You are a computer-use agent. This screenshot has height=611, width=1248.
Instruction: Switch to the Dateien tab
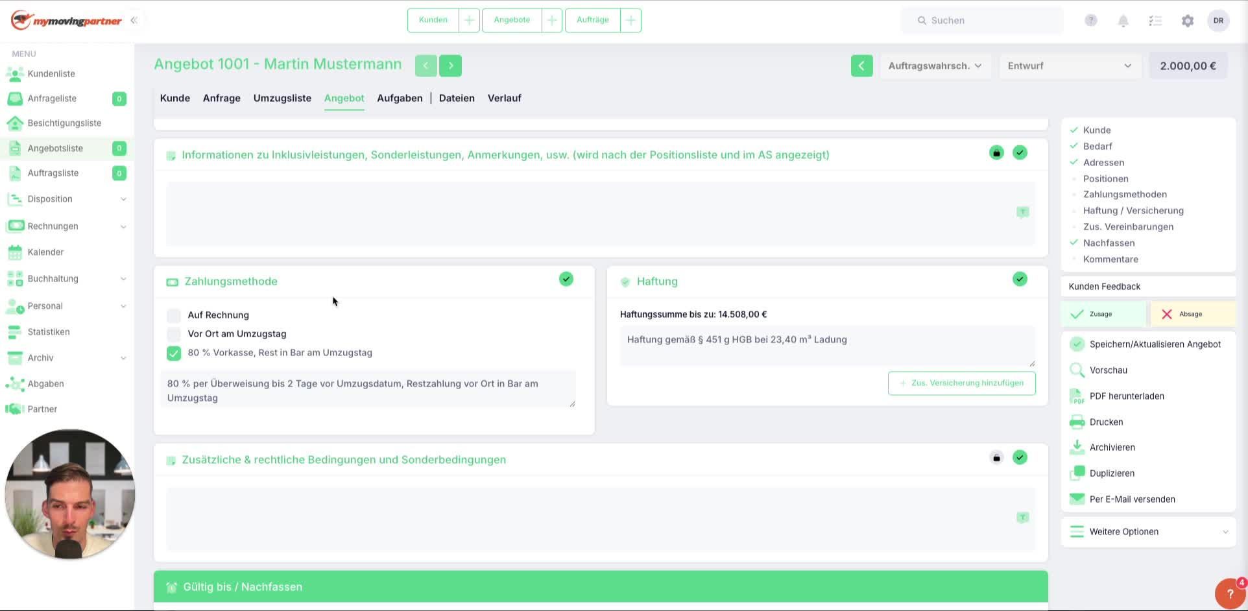[x=457, y=98]
